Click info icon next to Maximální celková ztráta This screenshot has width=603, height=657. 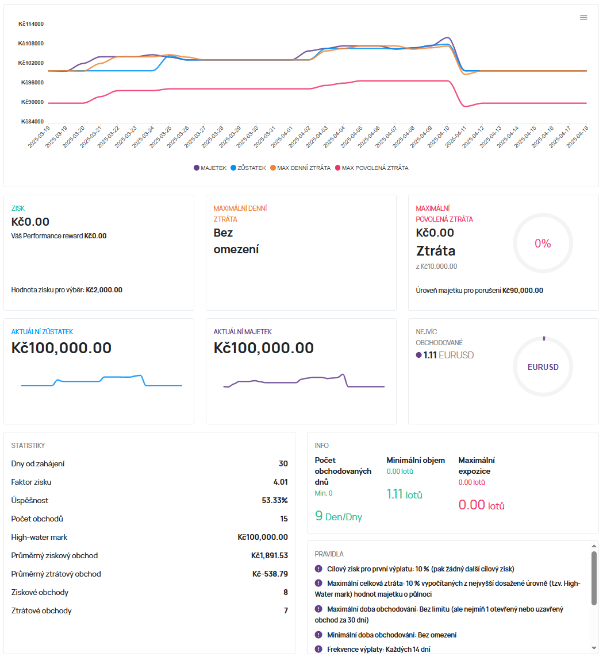click(x=318, y=583)
